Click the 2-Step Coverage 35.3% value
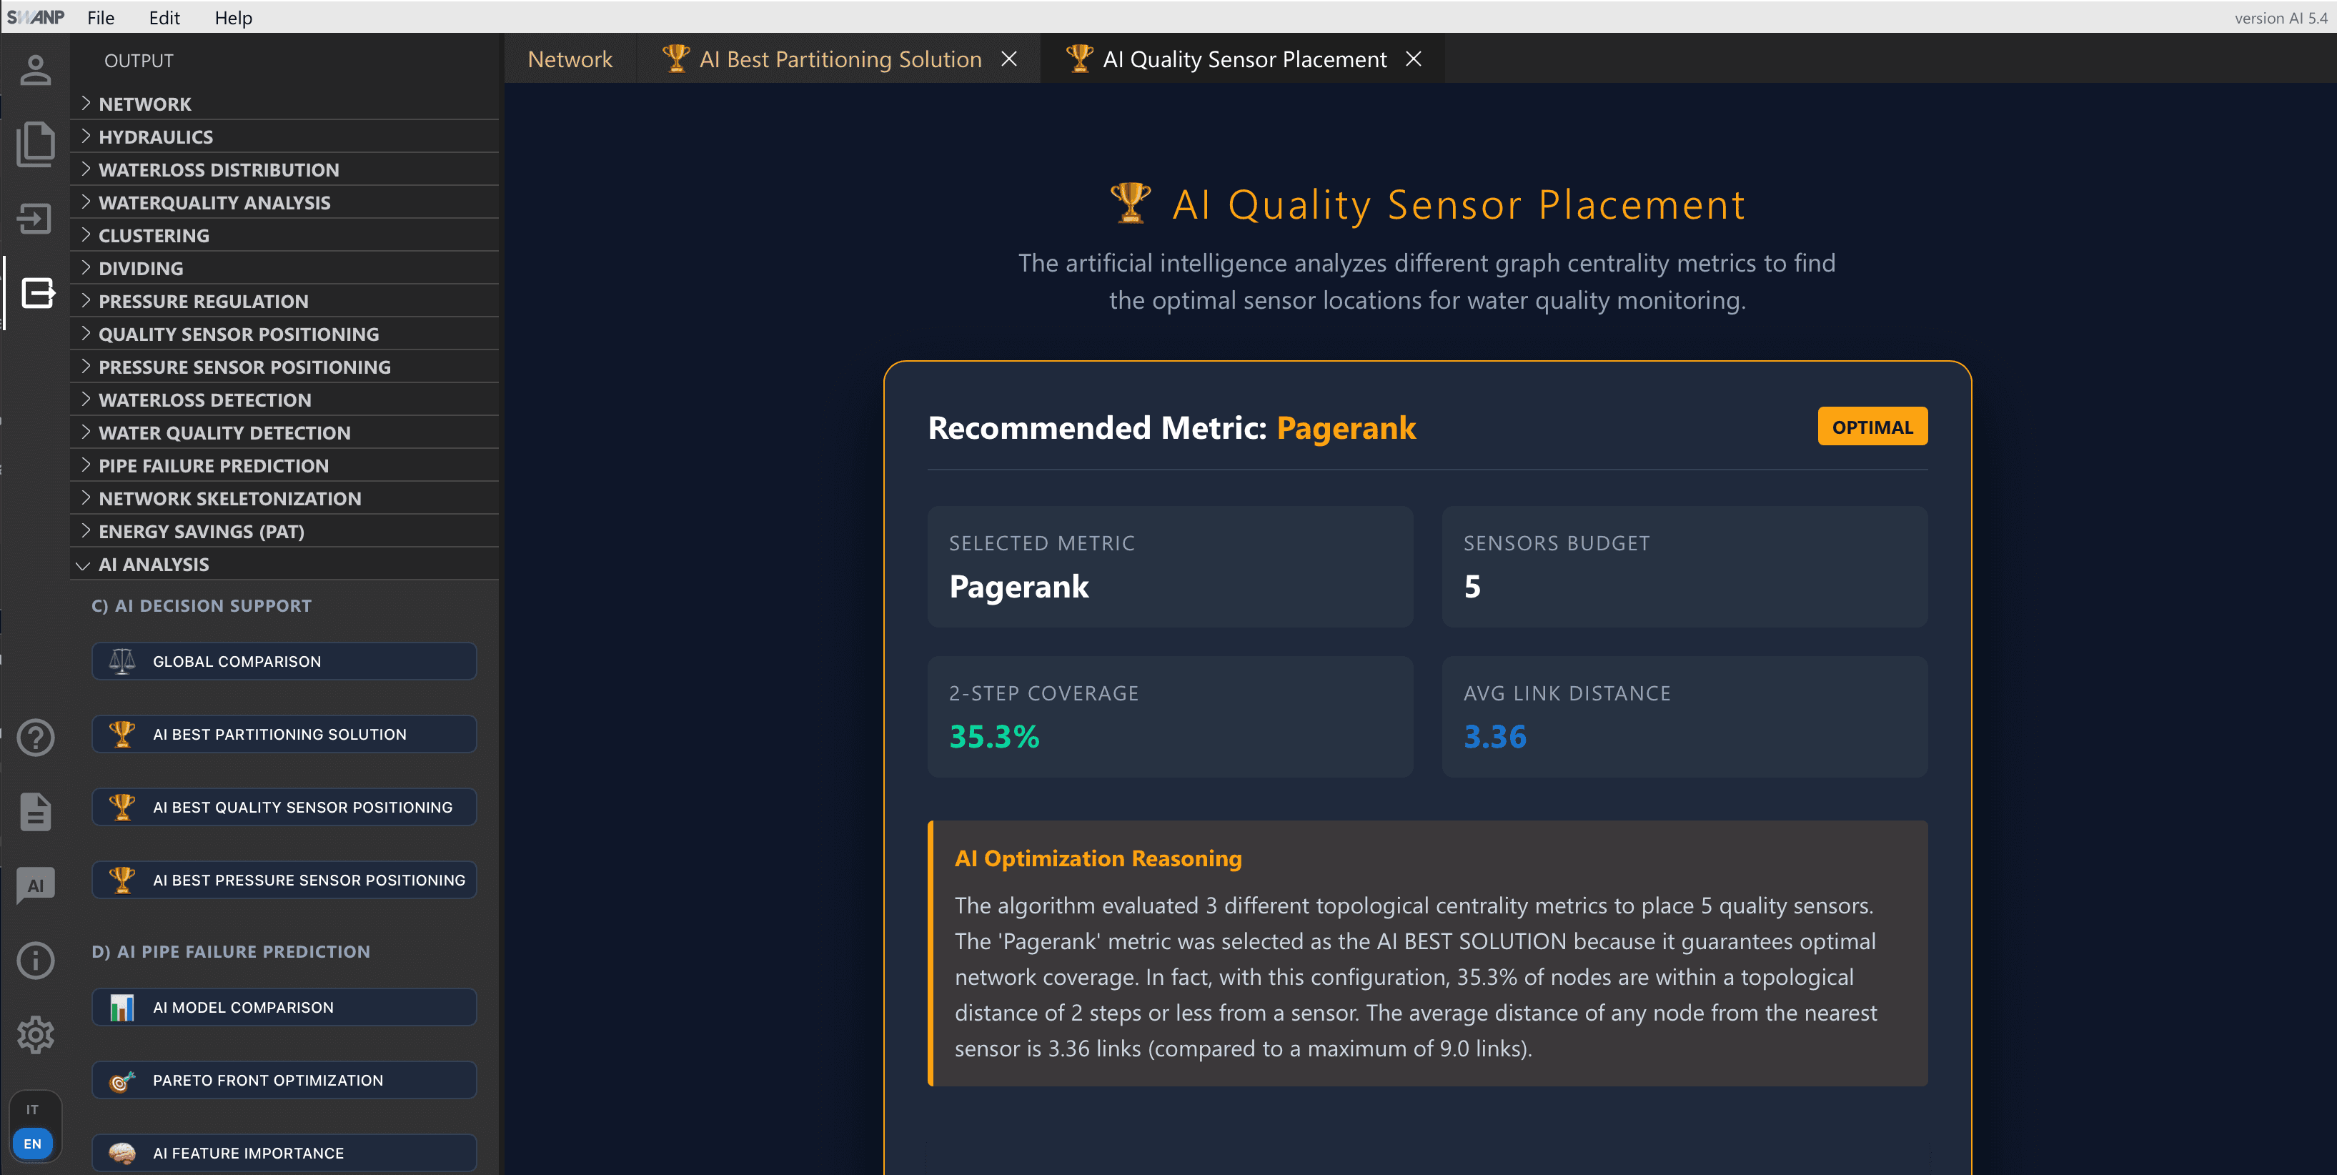Image resolution: width=2337 pixels, height=1175 pixels. pos(994,737)
